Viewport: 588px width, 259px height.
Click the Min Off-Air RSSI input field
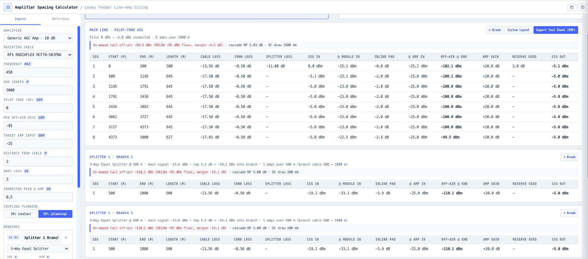[38, 126]
